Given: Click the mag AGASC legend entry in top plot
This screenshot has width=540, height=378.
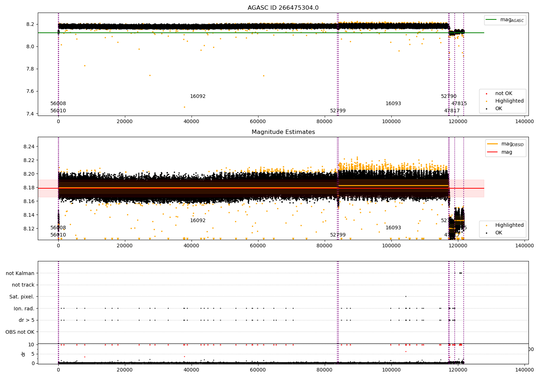Looking at the screenshot, I should click(505, 20).
